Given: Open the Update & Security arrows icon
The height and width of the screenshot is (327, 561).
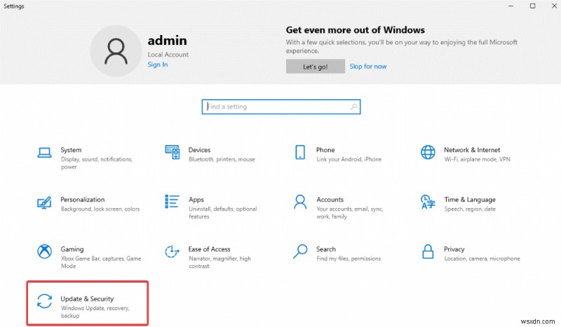Looking at the screenshot, I should point(44,301).
